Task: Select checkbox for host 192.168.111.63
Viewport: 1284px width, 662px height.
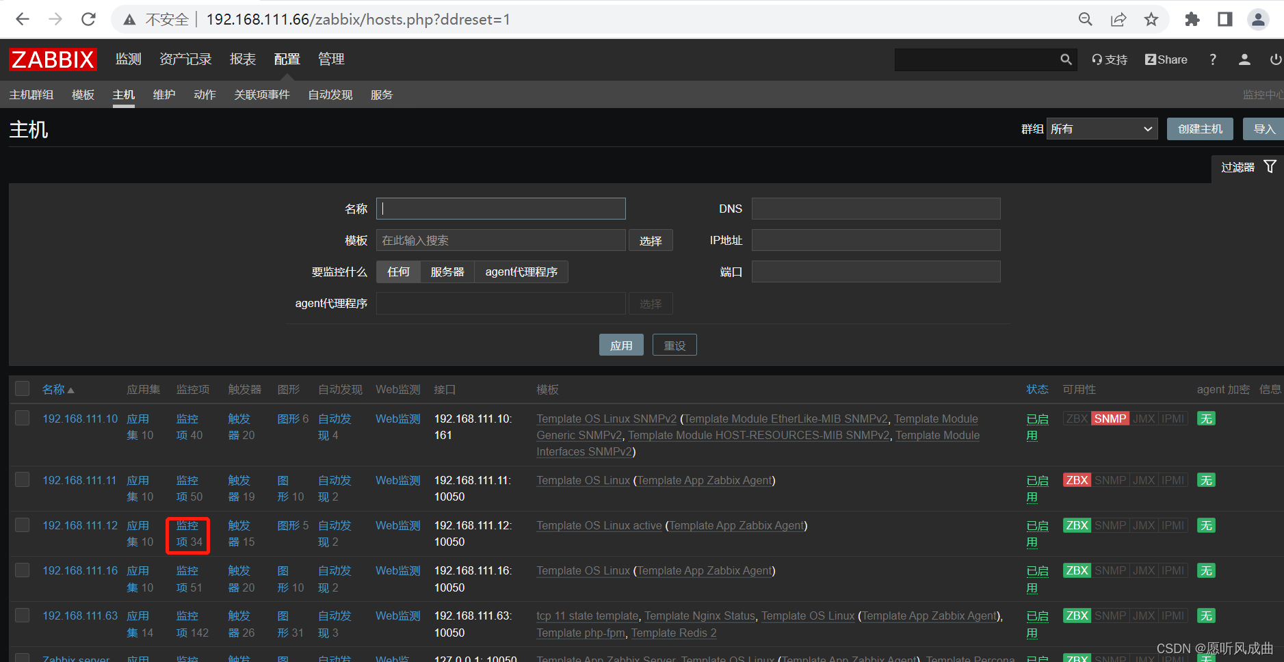Action: (x=23, y=615)
